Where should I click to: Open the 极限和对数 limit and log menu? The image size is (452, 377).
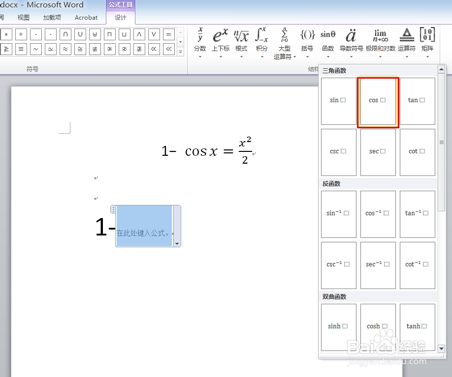tap(381, 43)
